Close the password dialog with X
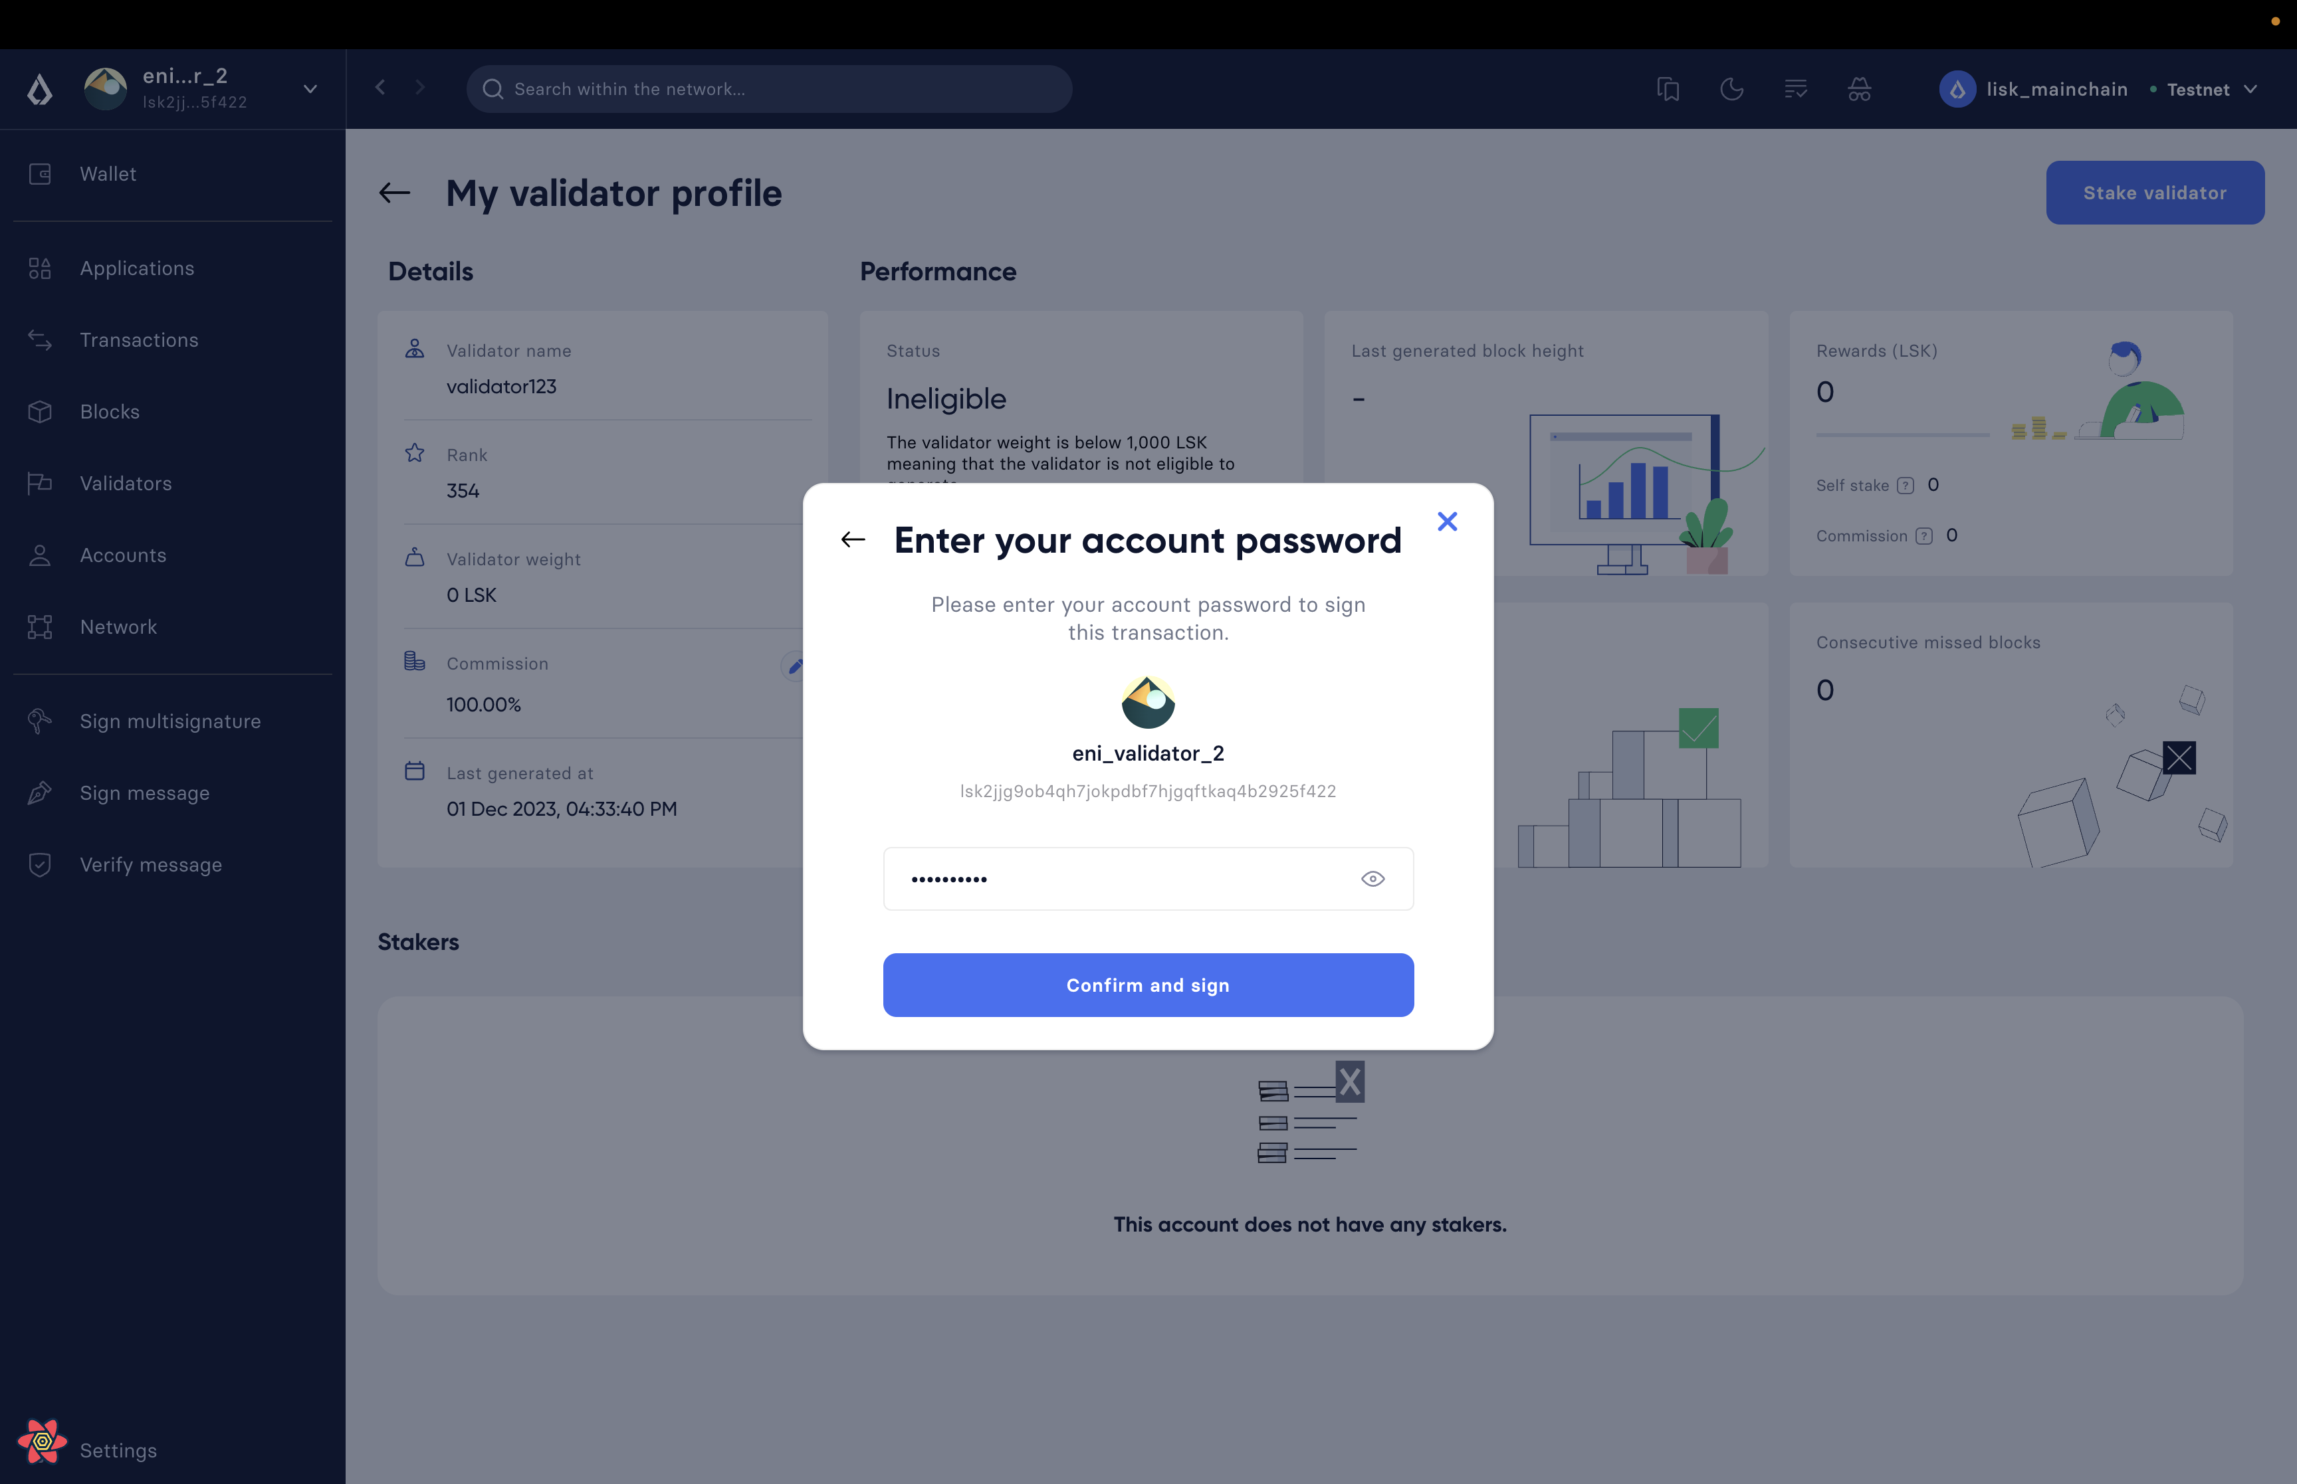This screenshot has width=2297, height=1484. 1447,521
